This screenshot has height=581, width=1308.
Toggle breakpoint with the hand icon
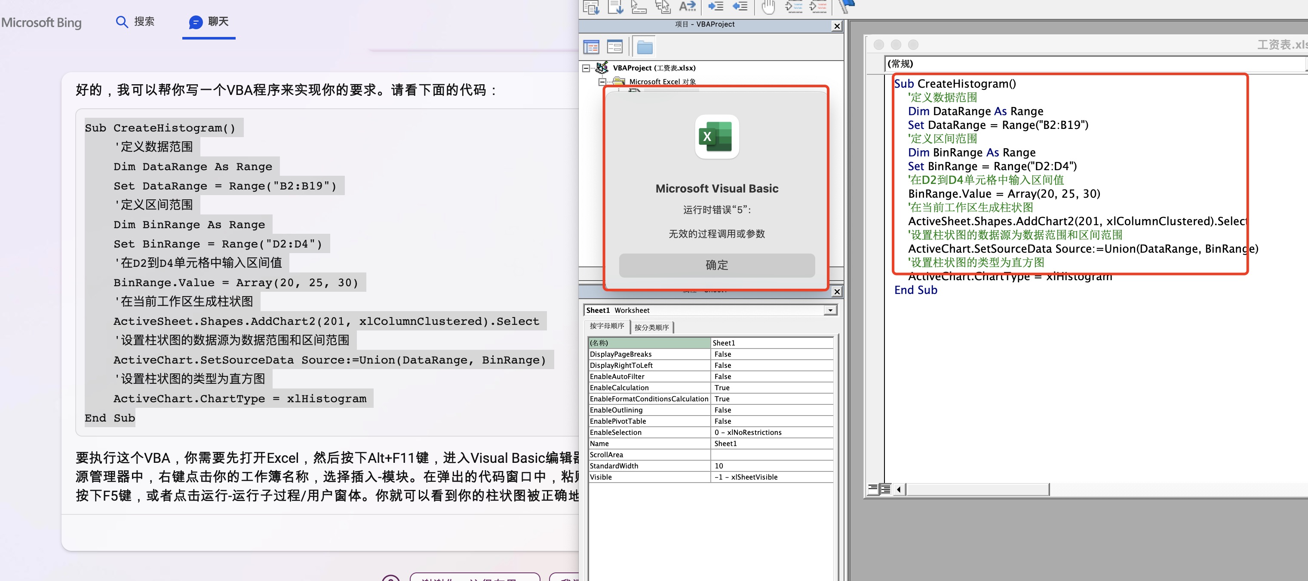pos(768,6)
